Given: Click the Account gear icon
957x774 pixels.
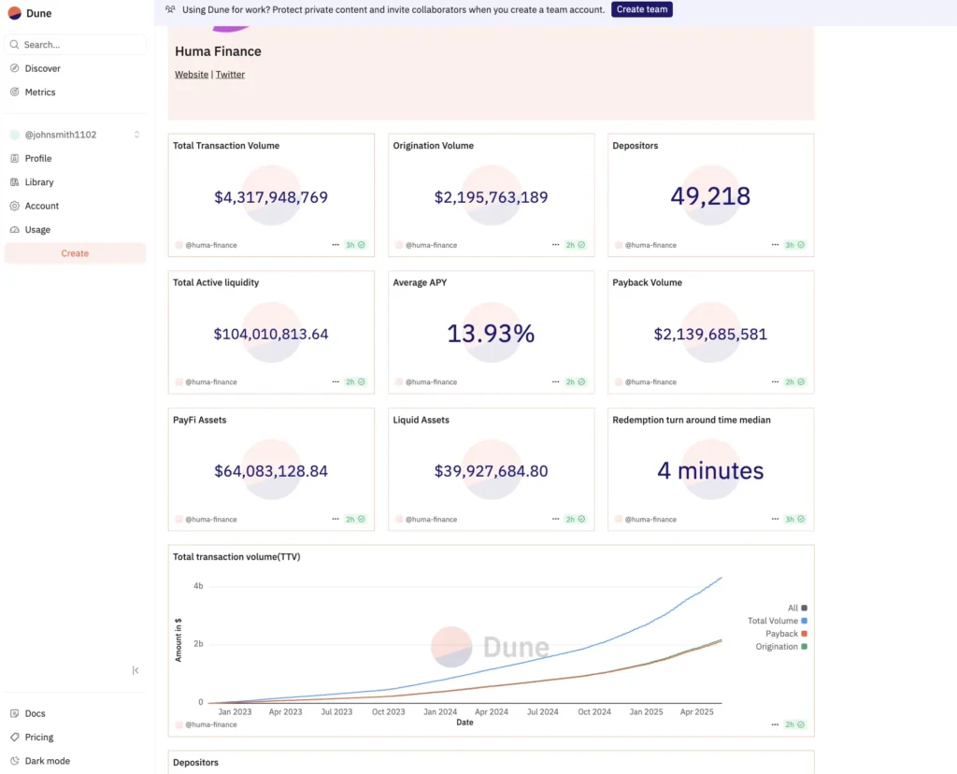Looking at the screenshot, I should click(x=15, y=206).
